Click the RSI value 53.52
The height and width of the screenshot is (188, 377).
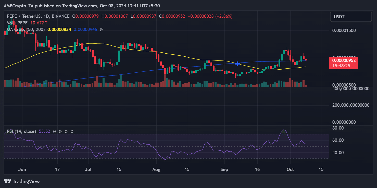[44, 131]
